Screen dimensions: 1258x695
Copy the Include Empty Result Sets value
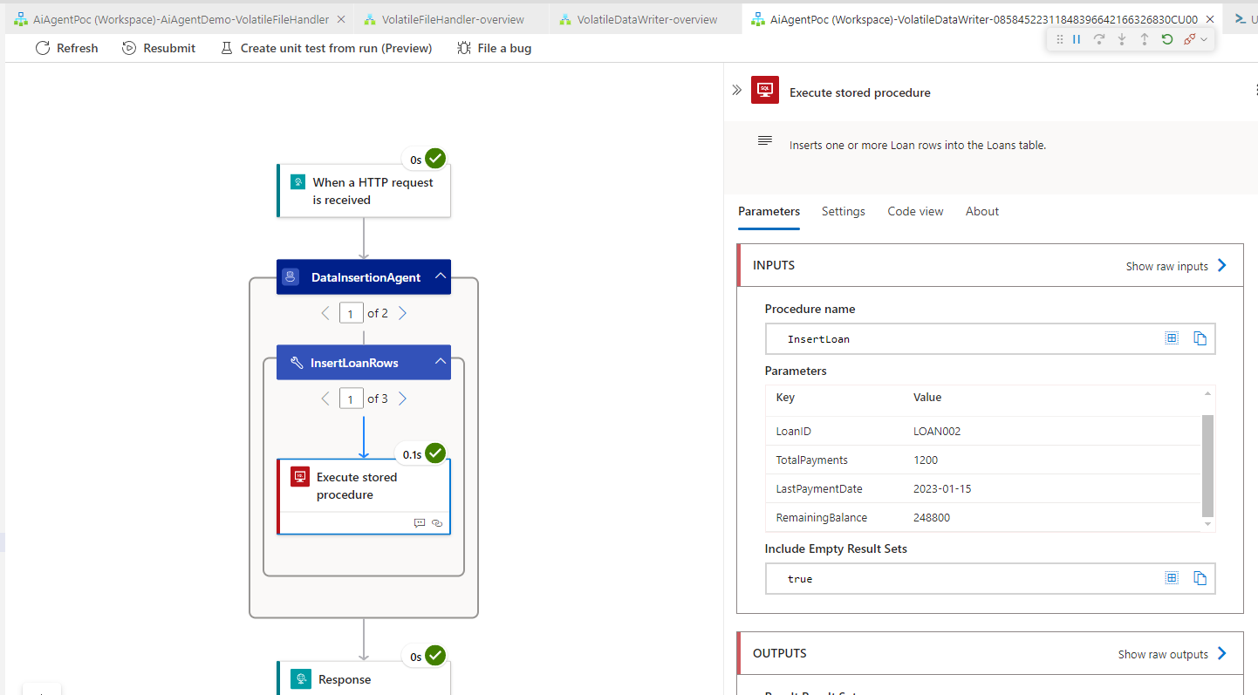pos(1200,578)
